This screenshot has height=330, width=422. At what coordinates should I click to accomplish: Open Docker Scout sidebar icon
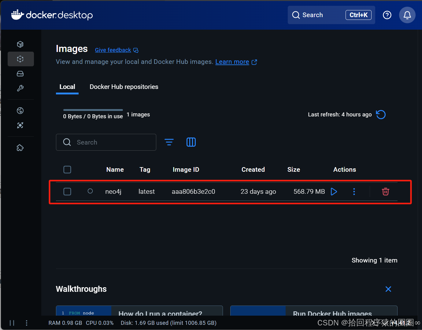tap(20, 125)
